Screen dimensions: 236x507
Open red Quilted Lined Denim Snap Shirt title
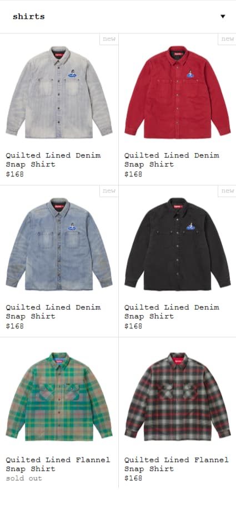click(172, 160)
